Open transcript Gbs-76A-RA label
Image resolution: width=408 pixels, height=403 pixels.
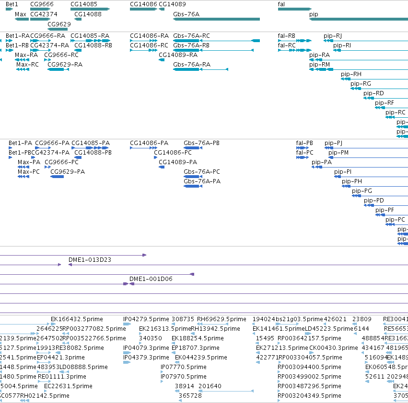click(x=192, y=65)
